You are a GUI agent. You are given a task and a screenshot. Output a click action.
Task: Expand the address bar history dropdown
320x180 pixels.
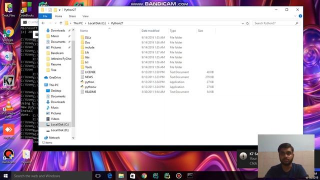(242, 23)
